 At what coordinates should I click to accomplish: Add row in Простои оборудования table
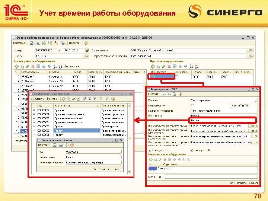[x=153, y=67]
